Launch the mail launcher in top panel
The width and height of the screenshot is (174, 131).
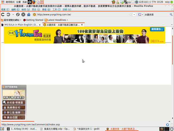coord(38,2)
